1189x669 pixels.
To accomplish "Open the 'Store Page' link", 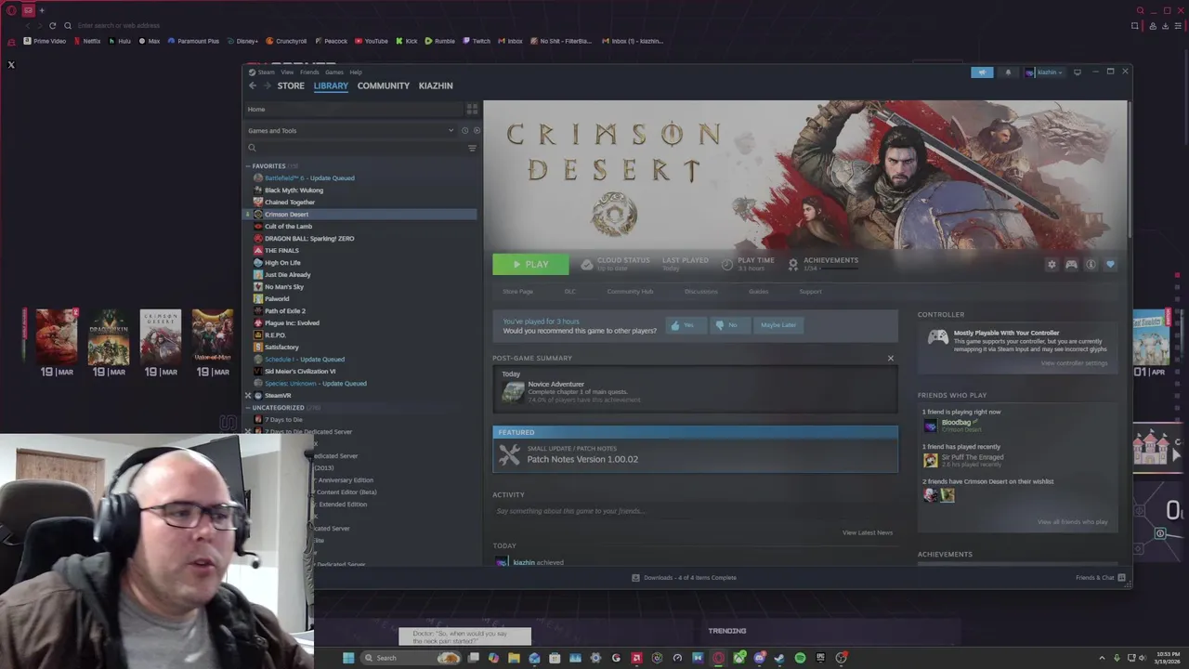I will [x=518, y=292].
